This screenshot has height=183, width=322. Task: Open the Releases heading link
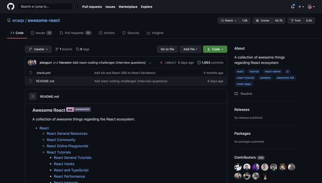click(242, 109)
